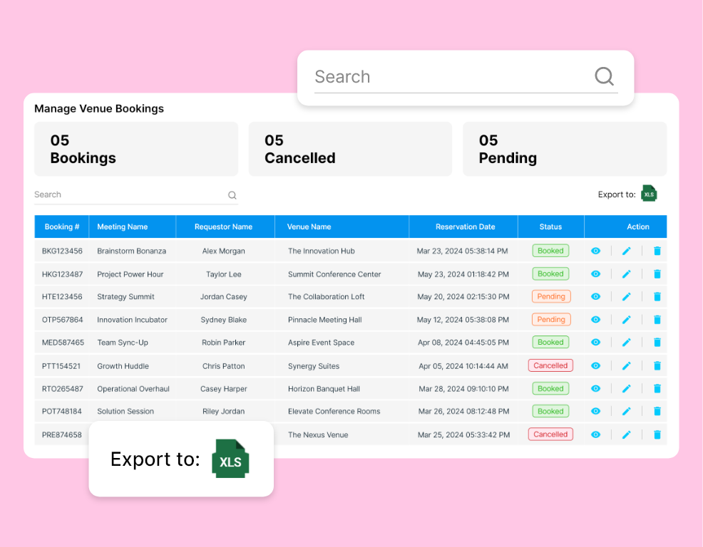Delete the Project Power Hour booking
Image resolution: width=703 pixels, height=547 pixels.
tap(657, 274)
